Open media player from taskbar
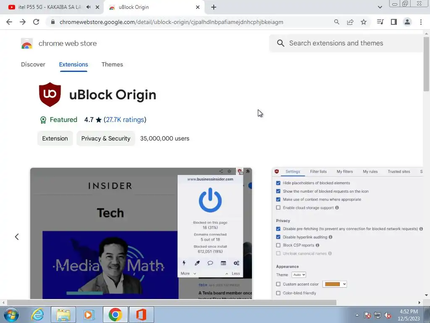Viewport: 430px width, 323px height. [x=89, y=315]
